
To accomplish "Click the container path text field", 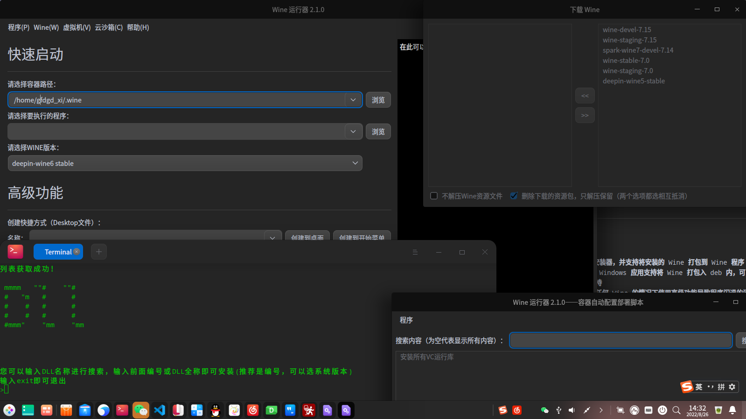I will [x=177, y=100].
